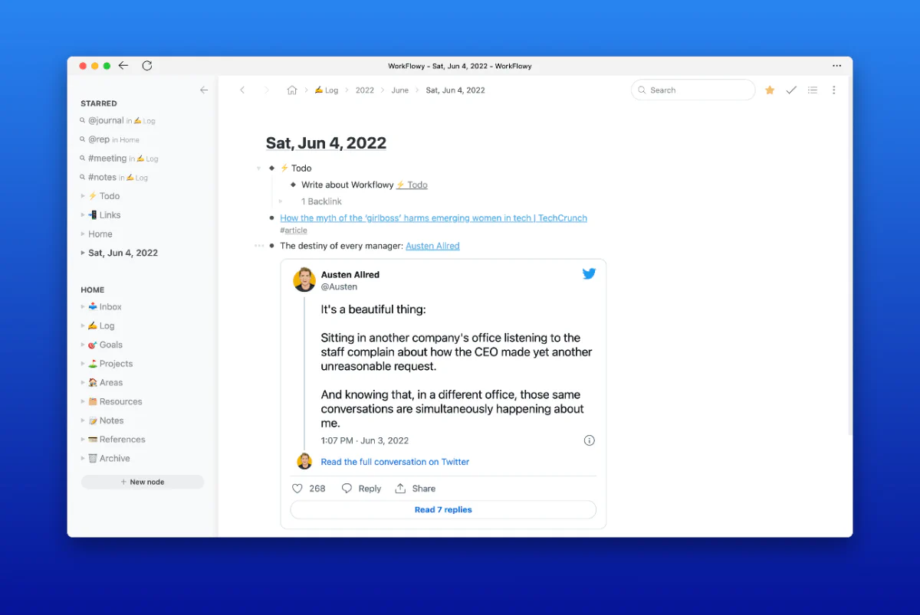Open the TechCrunch girlboss article link
920x615 pixels.
pyautogui.click(x=433, y=218)
